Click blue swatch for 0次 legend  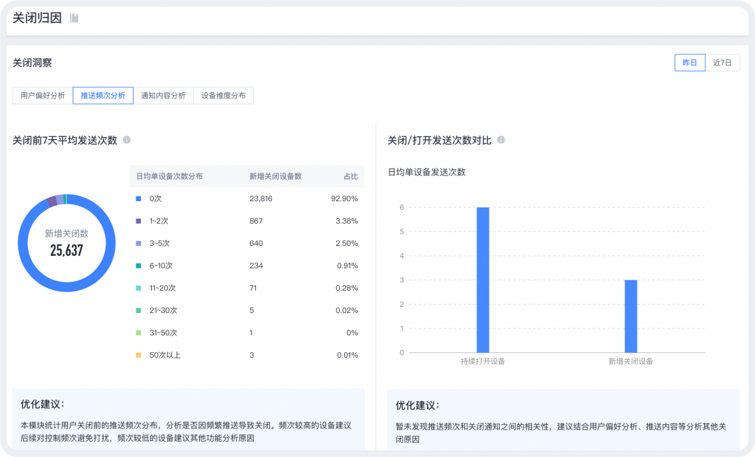[138, 198]
